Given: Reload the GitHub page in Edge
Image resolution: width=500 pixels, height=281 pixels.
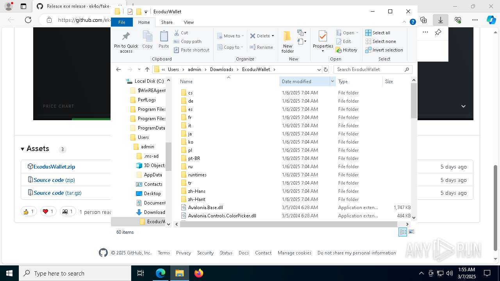Looking at the screenshot, I should pyautogui.click(x=28, y=20).
